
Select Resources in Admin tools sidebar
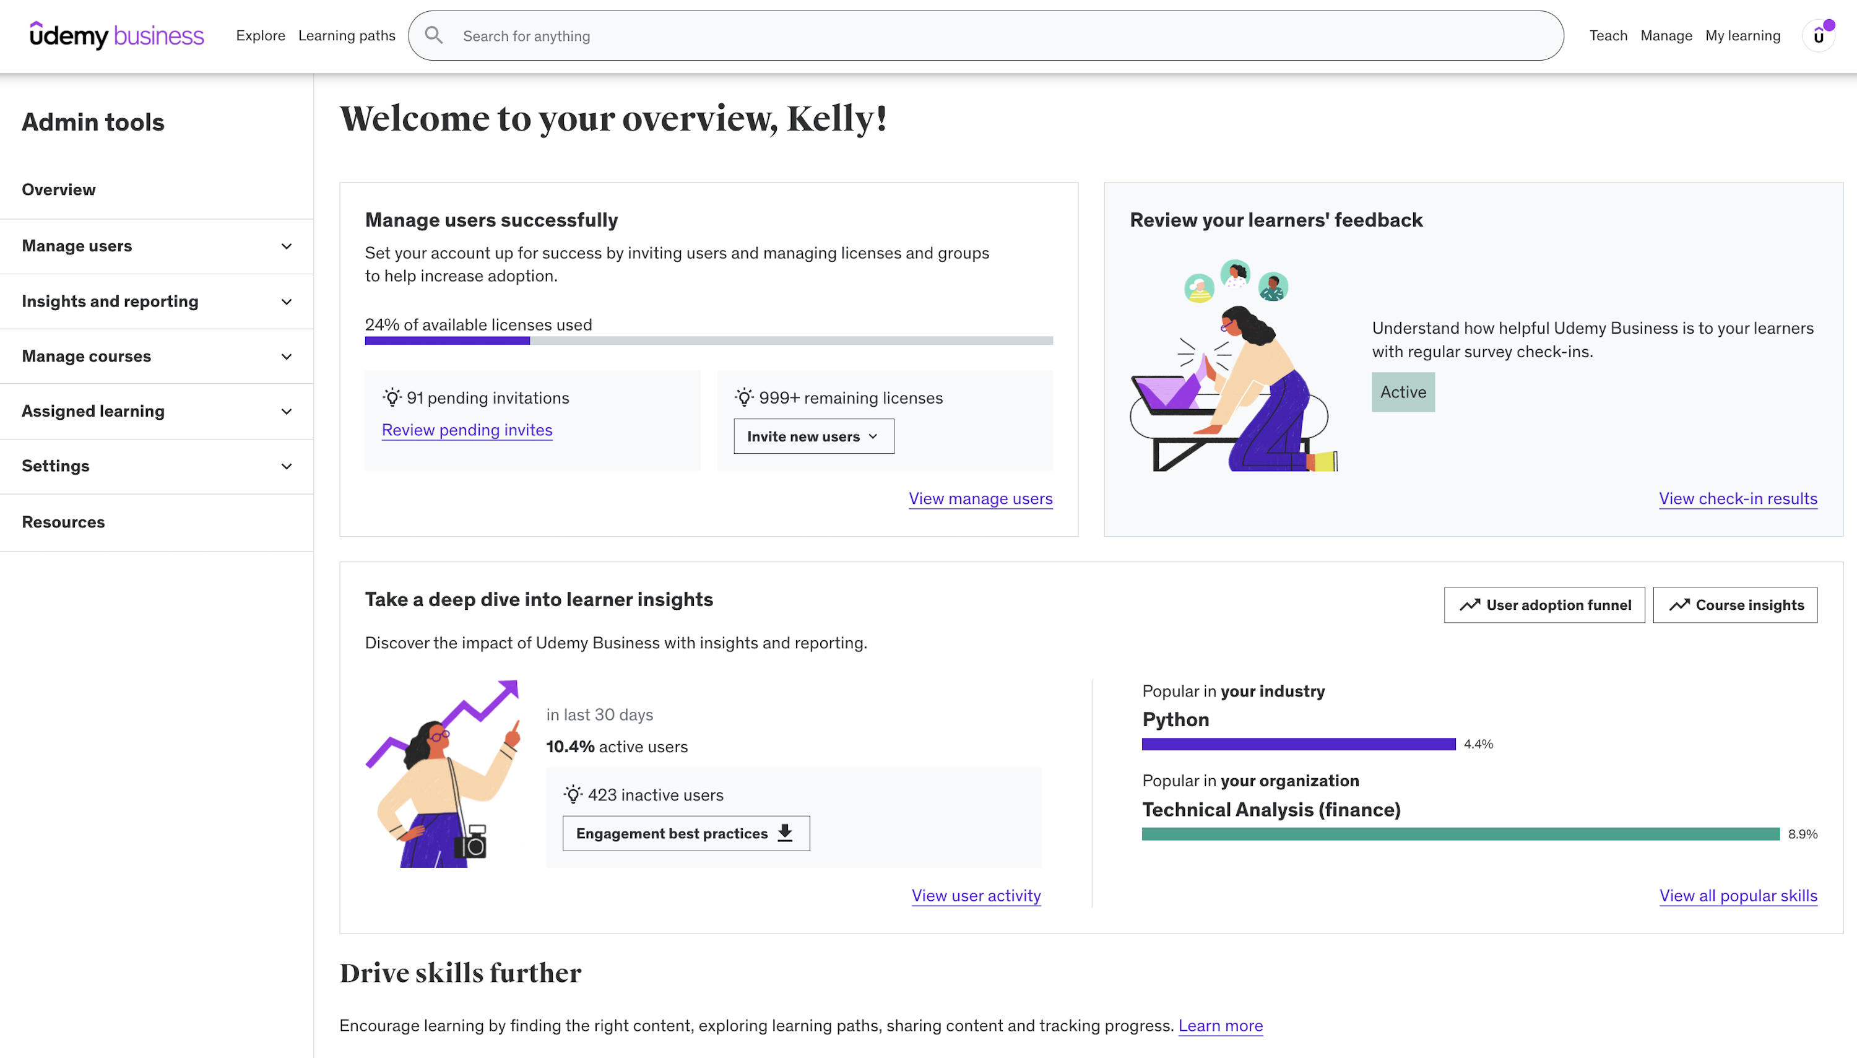point(63,522)
